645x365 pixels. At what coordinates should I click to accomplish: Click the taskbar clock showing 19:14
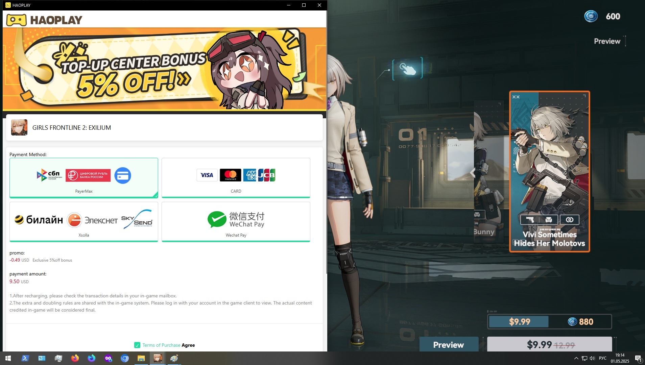pos(620,358)
